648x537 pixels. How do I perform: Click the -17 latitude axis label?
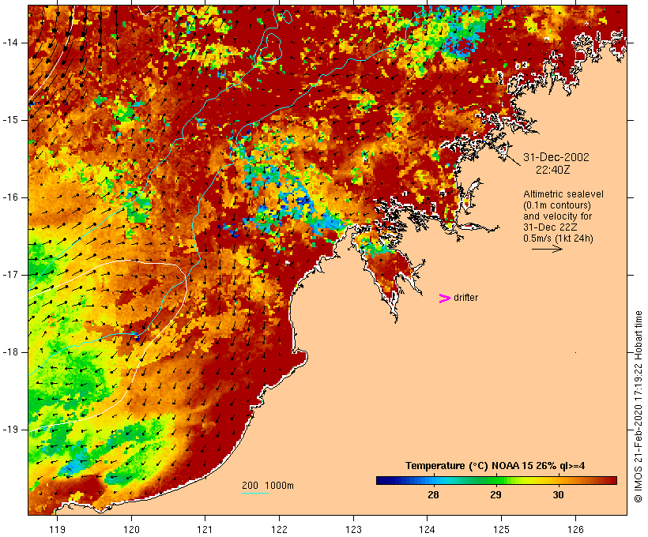[9, 275]
